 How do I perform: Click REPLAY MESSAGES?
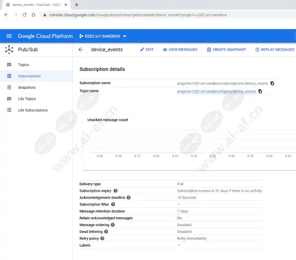tap(275, 49)
